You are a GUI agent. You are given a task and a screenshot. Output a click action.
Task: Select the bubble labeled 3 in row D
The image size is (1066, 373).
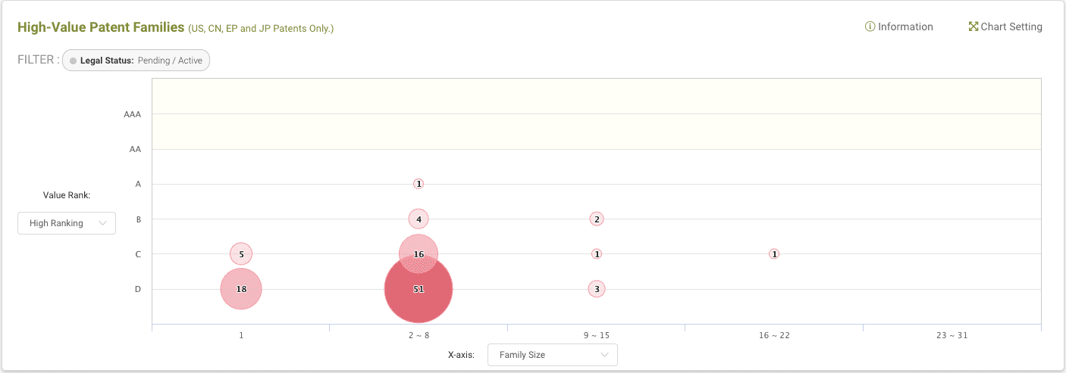pyautogui.click(x=597, y=289)
